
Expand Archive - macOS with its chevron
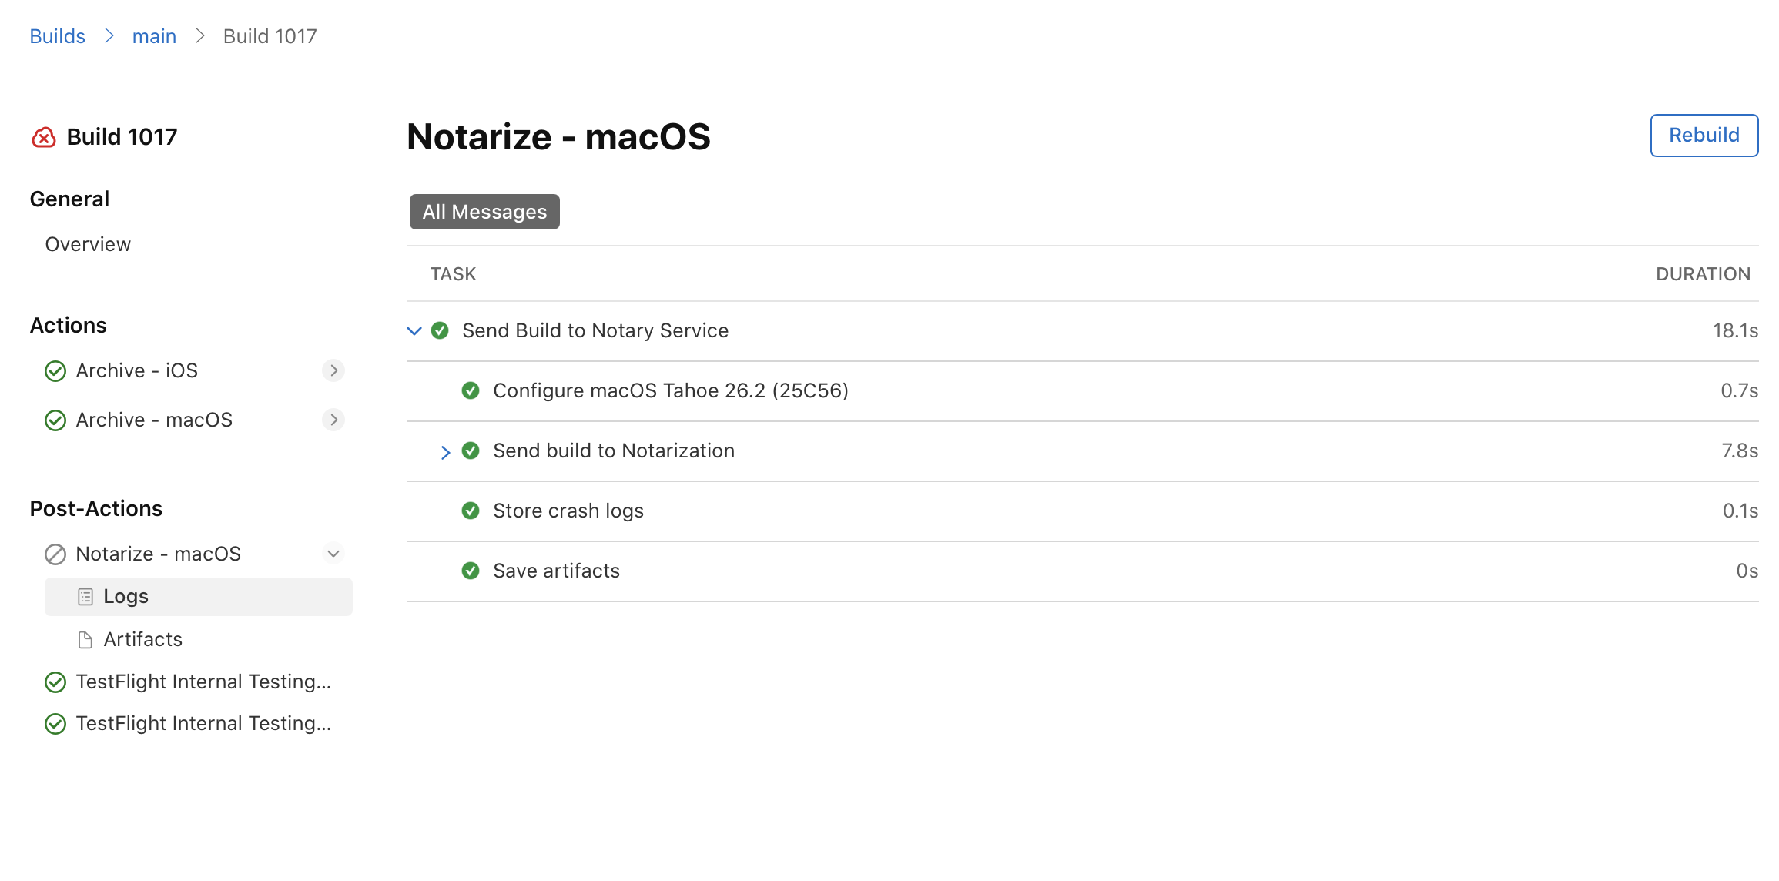(333, 420)
